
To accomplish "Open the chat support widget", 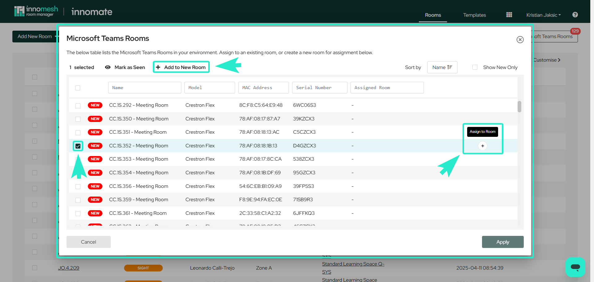I will pyautogui.click(x=575, y=267).
